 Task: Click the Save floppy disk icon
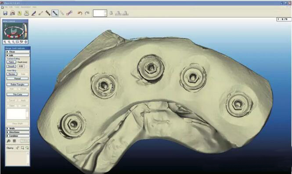[5, 13]
